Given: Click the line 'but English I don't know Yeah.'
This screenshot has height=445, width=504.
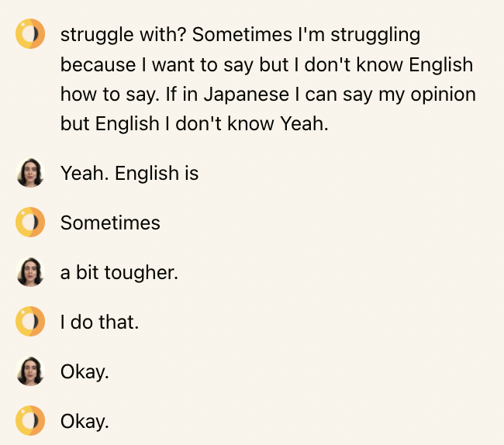Looking at the screenshot, I should (x=195, y=124).
